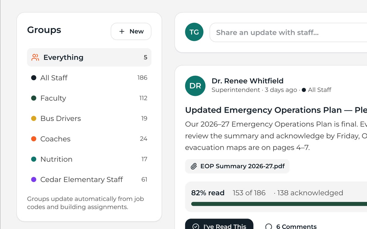Select the All Staff group
Image resolution: width=367 pixels, height=229 pixels.
tap(89, 78)
